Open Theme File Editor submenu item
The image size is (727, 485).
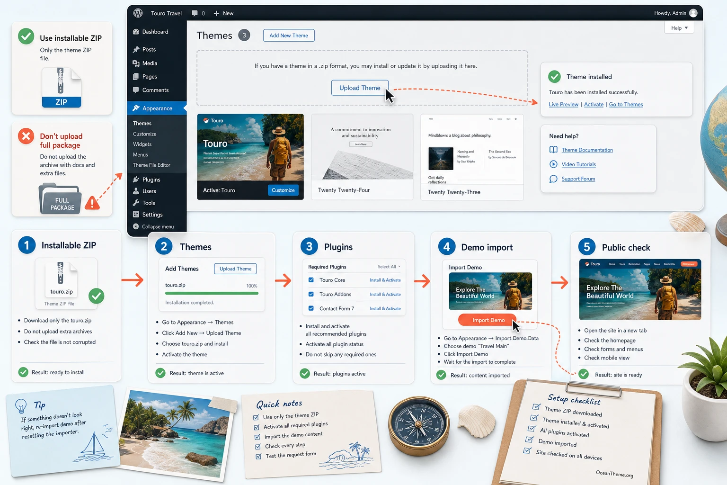[x=151, y=165]
